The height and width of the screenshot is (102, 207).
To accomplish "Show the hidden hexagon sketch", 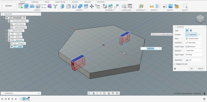I will [x=12, y=43].
